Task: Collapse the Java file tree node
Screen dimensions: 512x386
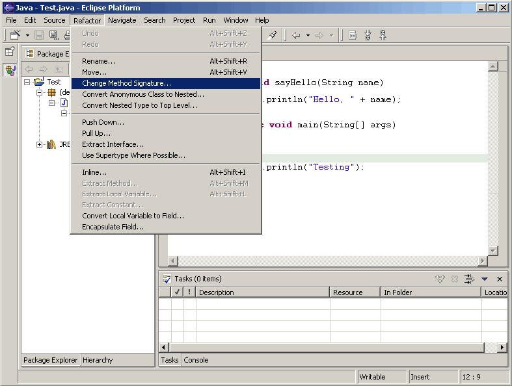Action: coord(51,103)
